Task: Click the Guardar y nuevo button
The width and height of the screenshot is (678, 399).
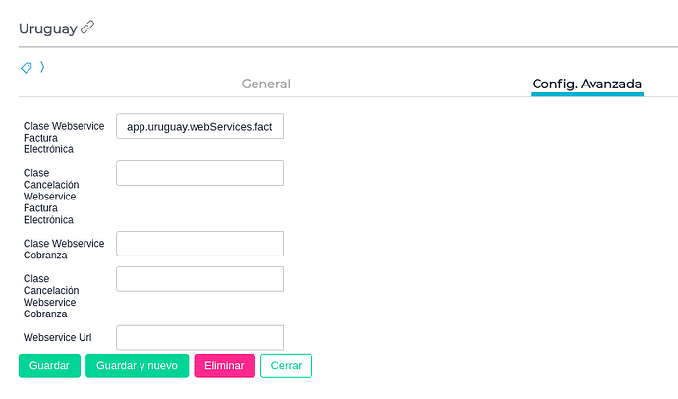Action: tap(137, 366)
